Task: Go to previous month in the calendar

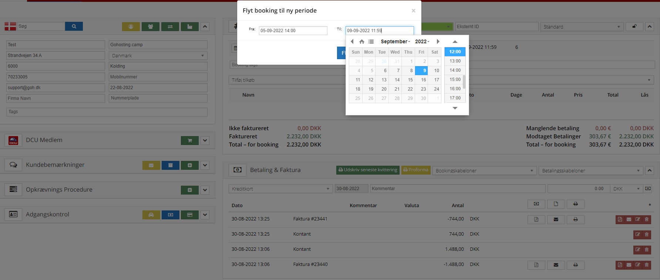Action: tap(352, 42)
